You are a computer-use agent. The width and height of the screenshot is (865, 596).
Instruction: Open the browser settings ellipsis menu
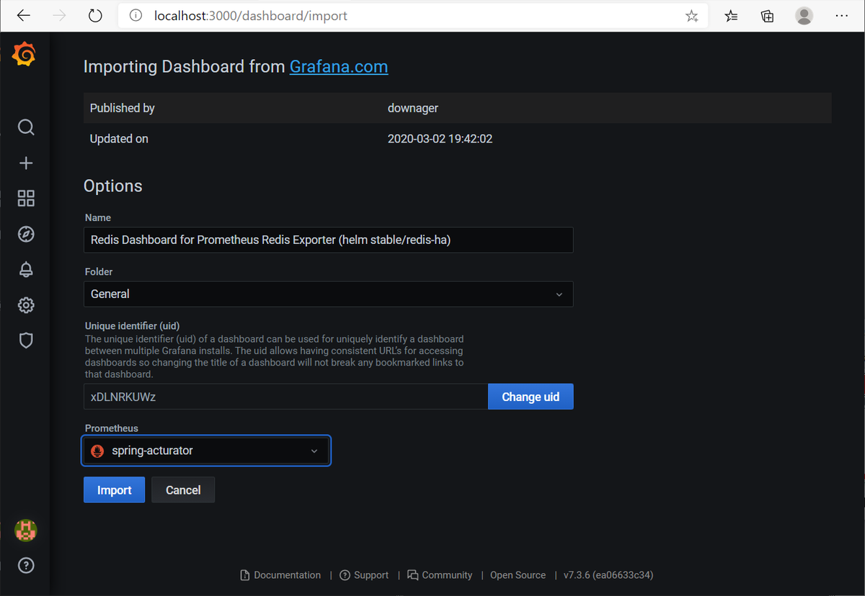click(841, 16)
